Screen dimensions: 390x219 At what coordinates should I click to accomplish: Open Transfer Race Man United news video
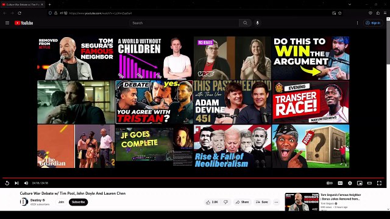[310, 102]
